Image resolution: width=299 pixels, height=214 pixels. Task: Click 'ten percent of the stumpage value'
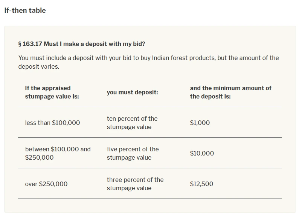(x=132, y=123)
